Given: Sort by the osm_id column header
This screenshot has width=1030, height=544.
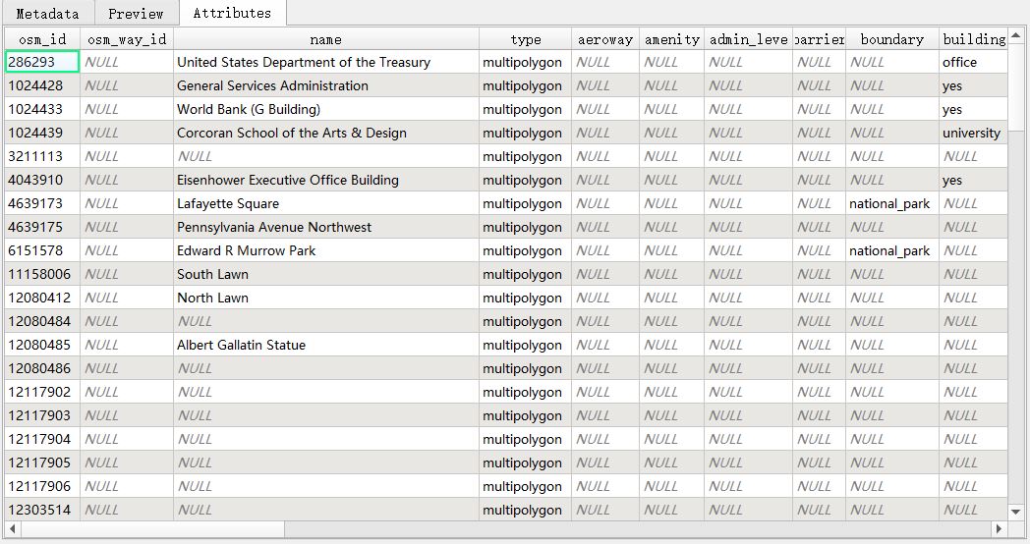Looking at the screenshot, I should tap(42, 39).
